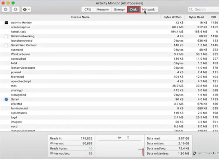Select the fseventsd process
219x159 pixels.
[109, 77]
